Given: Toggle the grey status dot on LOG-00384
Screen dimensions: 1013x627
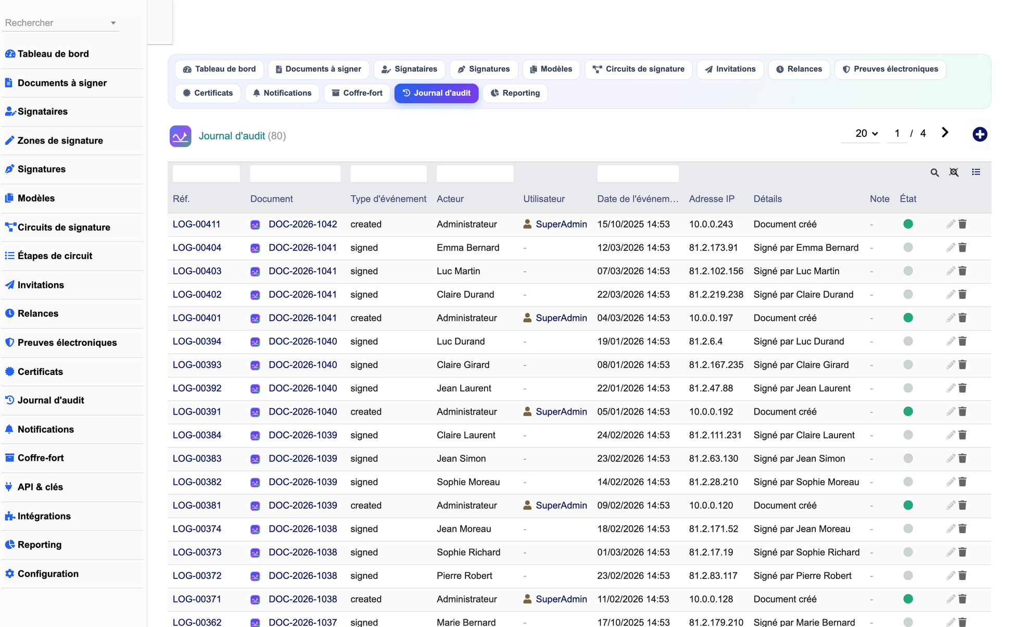Looking at the screenshot, I should click(908, 435).
